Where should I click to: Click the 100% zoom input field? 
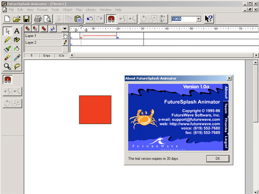pyautogui.click(x=184, y=19)
